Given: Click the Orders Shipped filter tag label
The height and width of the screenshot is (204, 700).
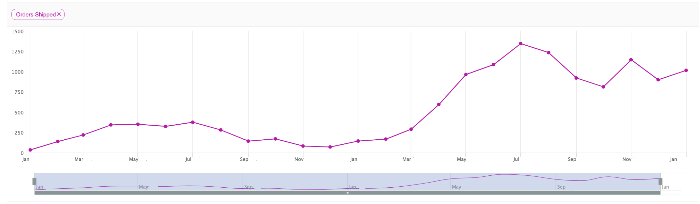Looking at the screenshot, I should (x=36, y=15).
